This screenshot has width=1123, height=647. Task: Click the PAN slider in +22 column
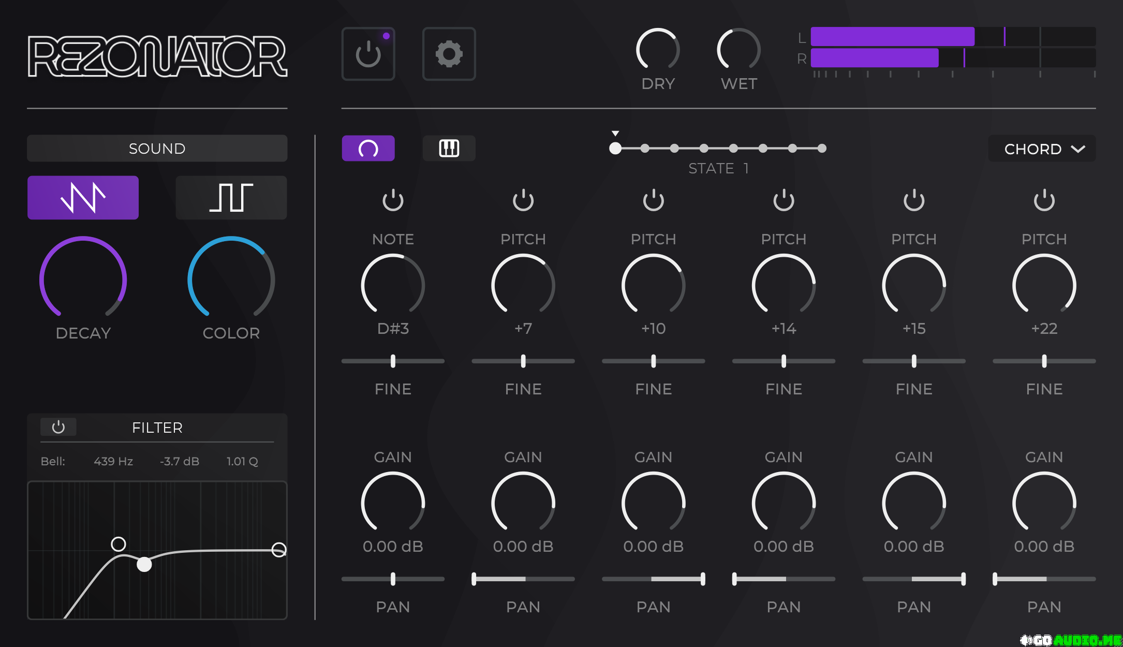click(1044, 579)
